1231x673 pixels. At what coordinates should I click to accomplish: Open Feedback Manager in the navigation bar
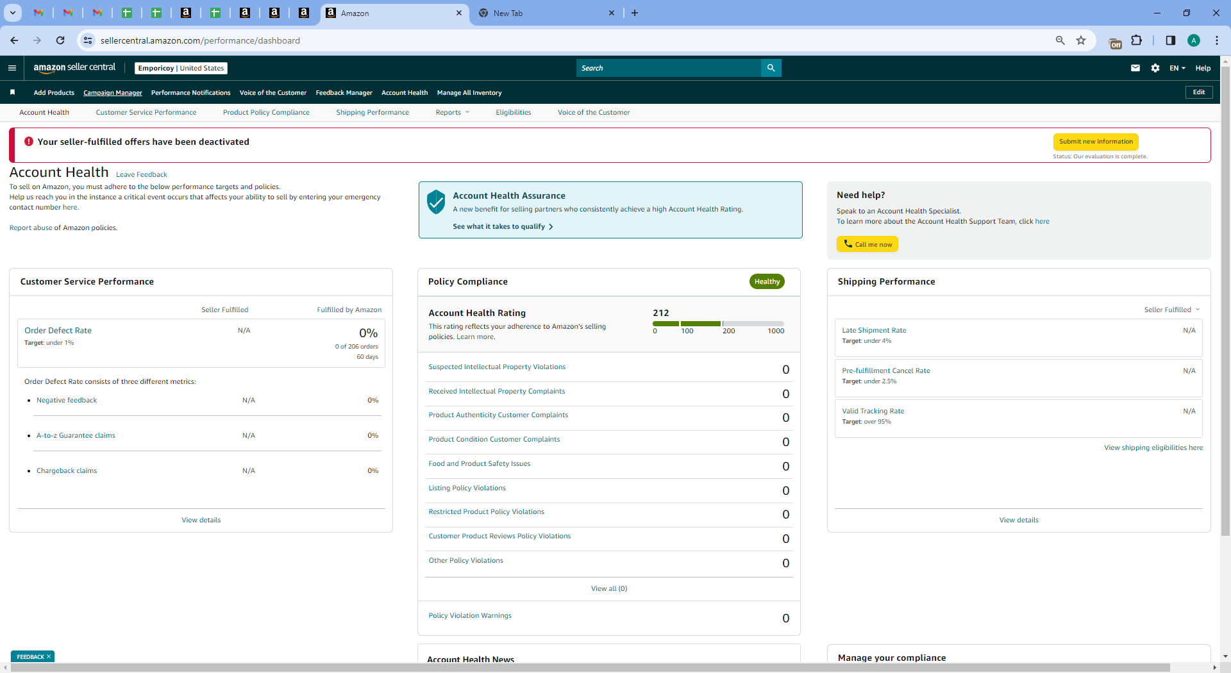click(x=344, y=93)
